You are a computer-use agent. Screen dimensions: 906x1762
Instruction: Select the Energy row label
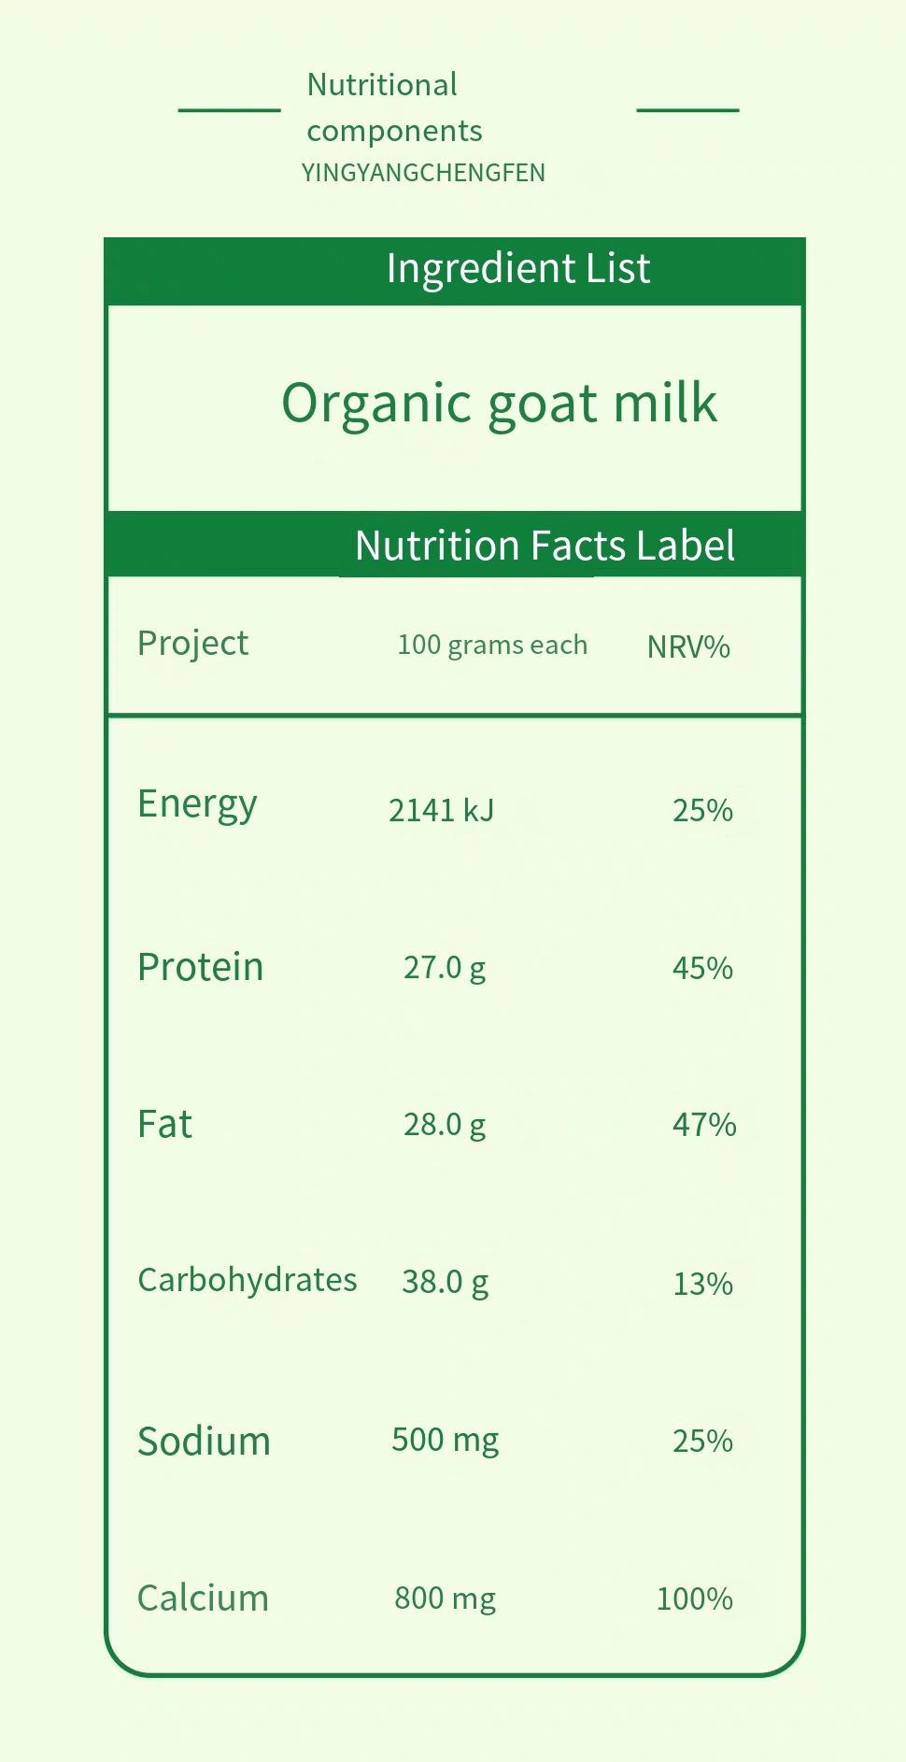coord(197,805)
